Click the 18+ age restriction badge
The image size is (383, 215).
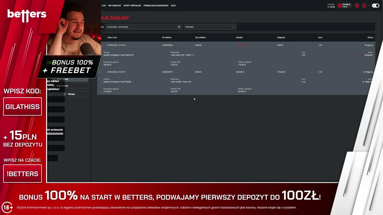[7, 208]
